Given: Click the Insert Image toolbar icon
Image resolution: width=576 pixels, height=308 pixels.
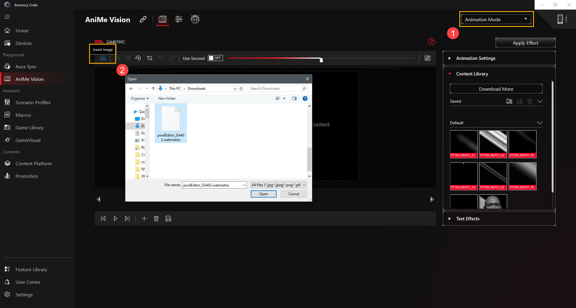Looking at the screenshot, I should point(103,58).
